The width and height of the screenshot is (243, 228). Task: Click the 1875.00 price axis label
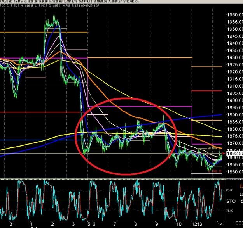point(235,136)
